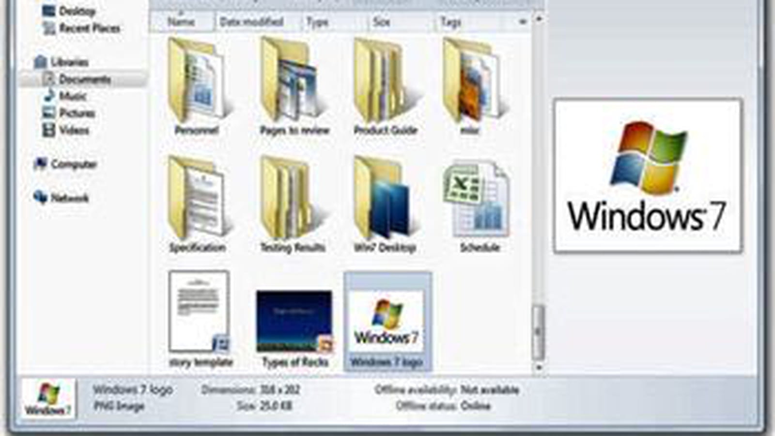Open the Testing Results folder
The width and height of the screenshot is (775, 436).
[293, 204]
